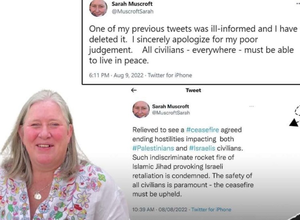300x220 pixels.
Task: Click the Sarah Muscroft name on upper tweet
Action: (132, 4)
